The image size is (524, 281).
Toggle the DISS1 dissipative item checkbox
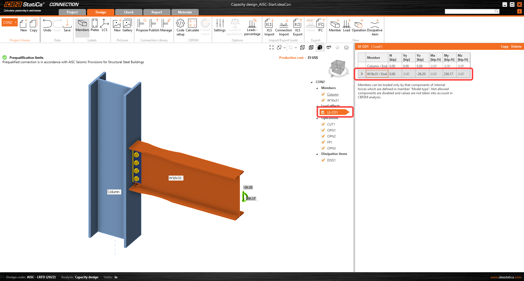(x=323, y=160)
